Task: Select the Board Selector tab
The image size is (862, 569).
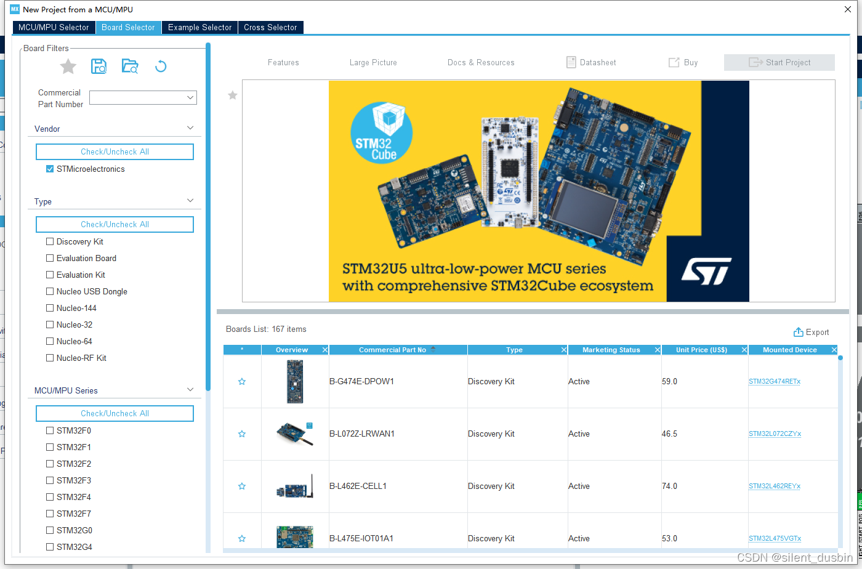Action: [x=128, y=27]
